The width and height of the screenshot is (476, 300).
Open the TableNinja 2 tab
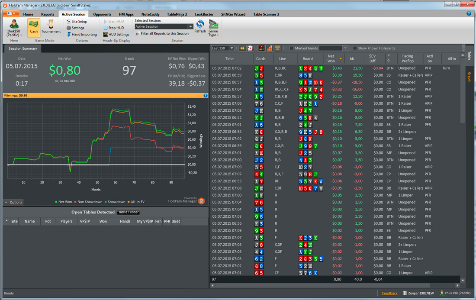tap(177, 14)
